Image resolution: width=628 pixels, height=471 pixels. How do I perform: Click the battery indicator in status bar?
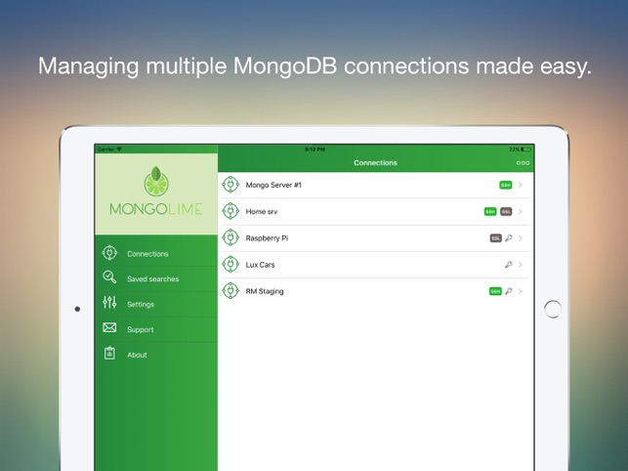(x=525, y=150)
